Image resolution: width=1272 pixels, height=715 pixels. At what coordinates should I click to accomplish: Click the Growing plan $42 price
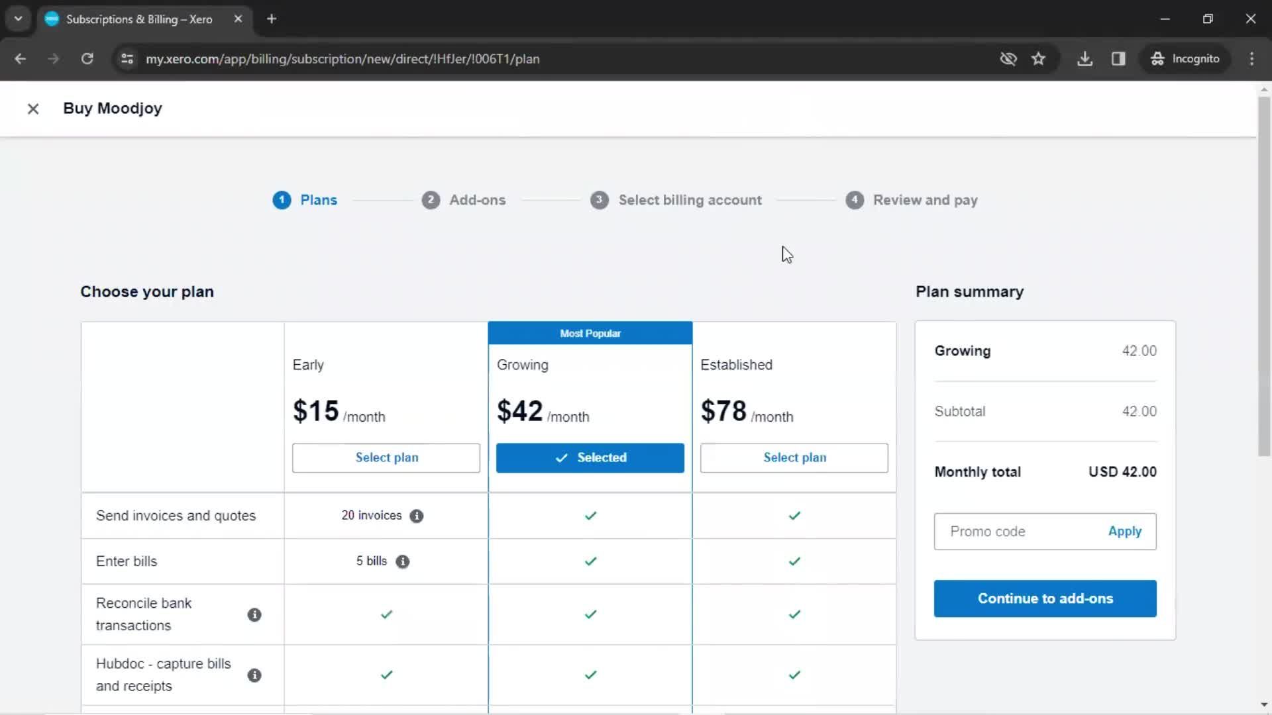(520, 411)
